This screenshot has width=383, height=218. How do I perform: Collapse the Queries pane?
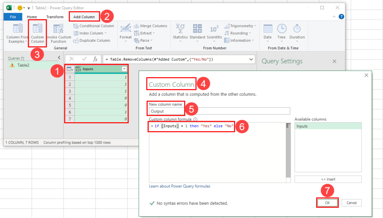pyautogui.click(x=59, y=58)
